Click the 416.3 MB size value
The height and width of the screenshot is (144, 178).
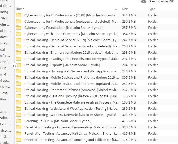[x=129, y=133]
